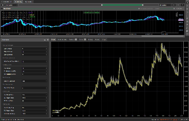Click the EMA 13 Period stepper arrows

[x=46, y=52]
